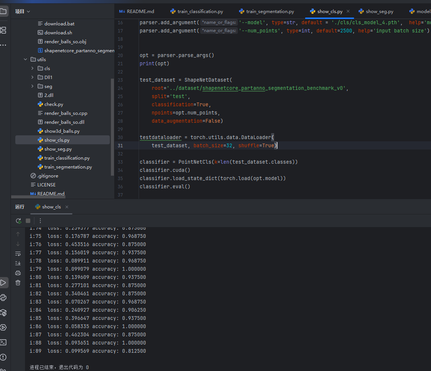The width and height of the screenshot is (431, 371).
Task: Toggle soft-wrap in run console
Action: (18, 254)
